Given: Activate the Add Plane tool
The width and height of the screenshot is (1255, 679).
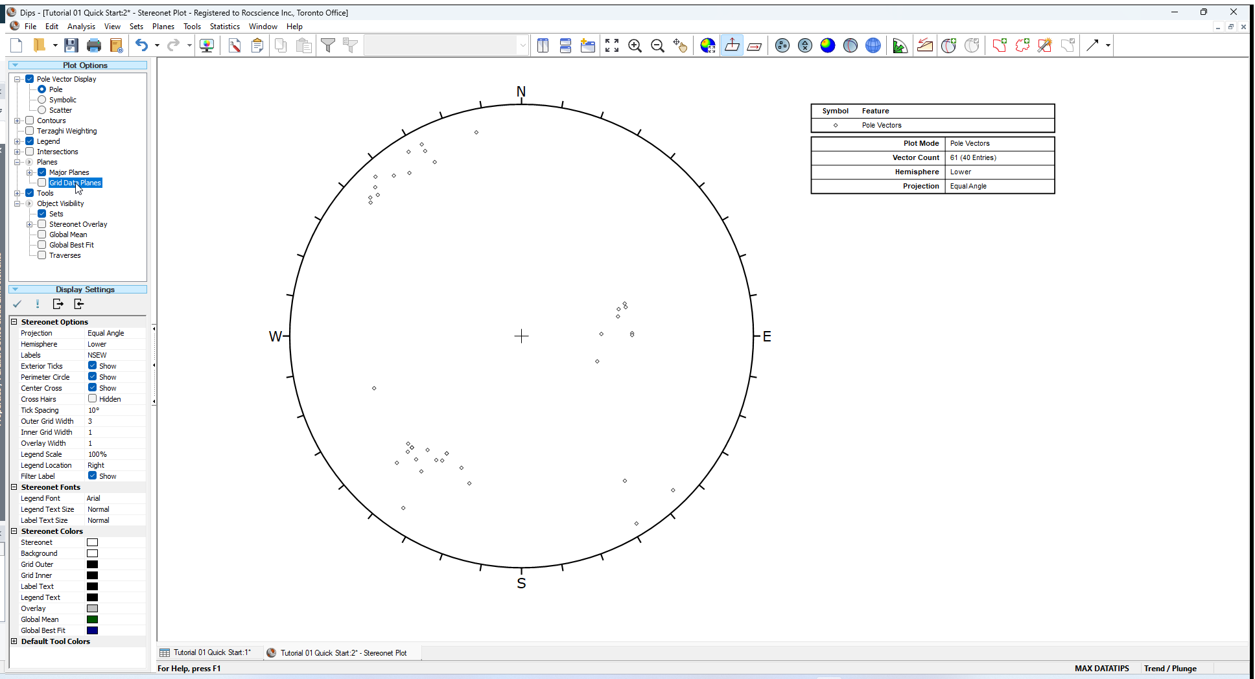Looking at the screenshot, I should coord(949,45).
